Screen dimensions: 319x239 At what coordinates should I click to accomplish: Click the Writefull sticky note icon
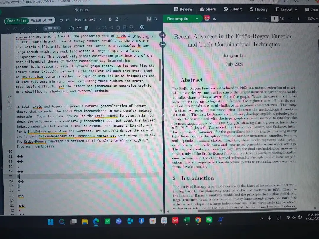click(87, 28)
